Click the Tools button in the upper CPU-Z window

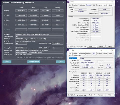[90, 46]
